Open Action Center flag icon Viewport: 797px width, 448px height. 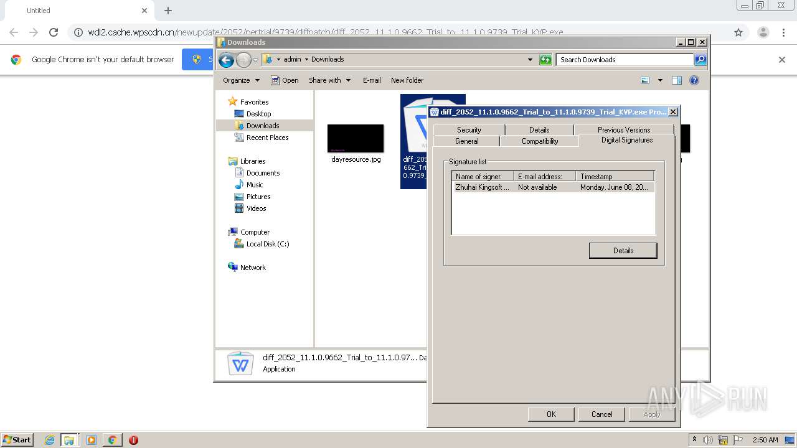738,440
